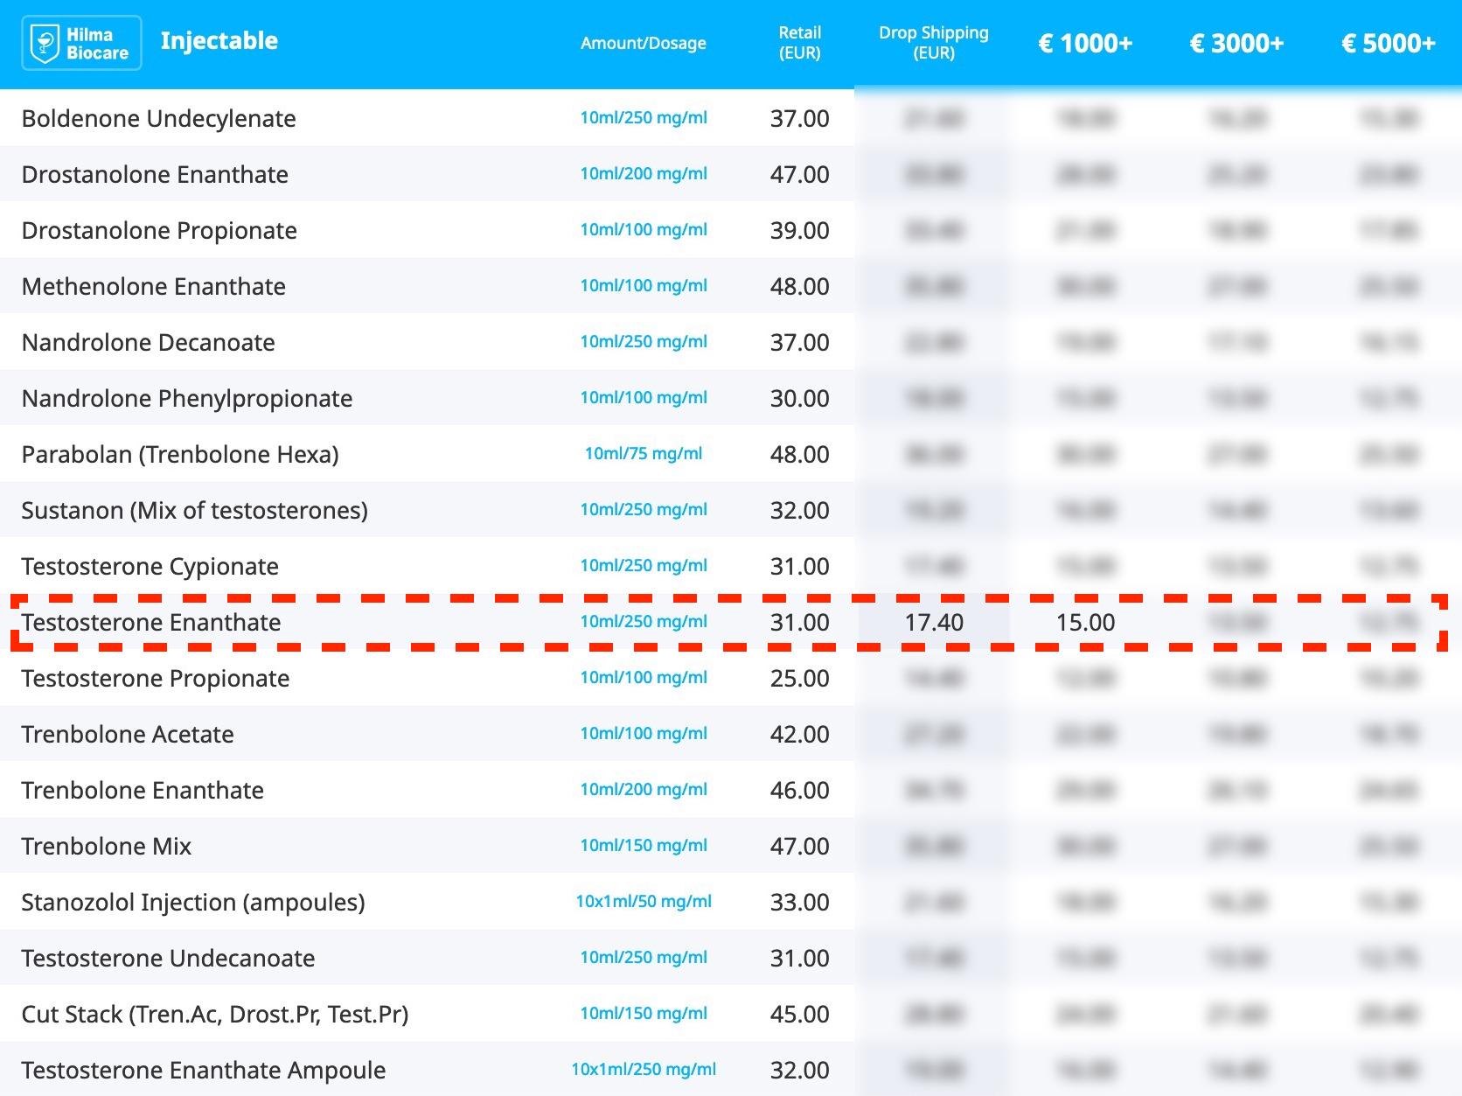The width and height of the screenshot is (1462, 1096).
Task: Click the 48.00 retail price for Methenolone Enanthate
Action: pos(799,286)
